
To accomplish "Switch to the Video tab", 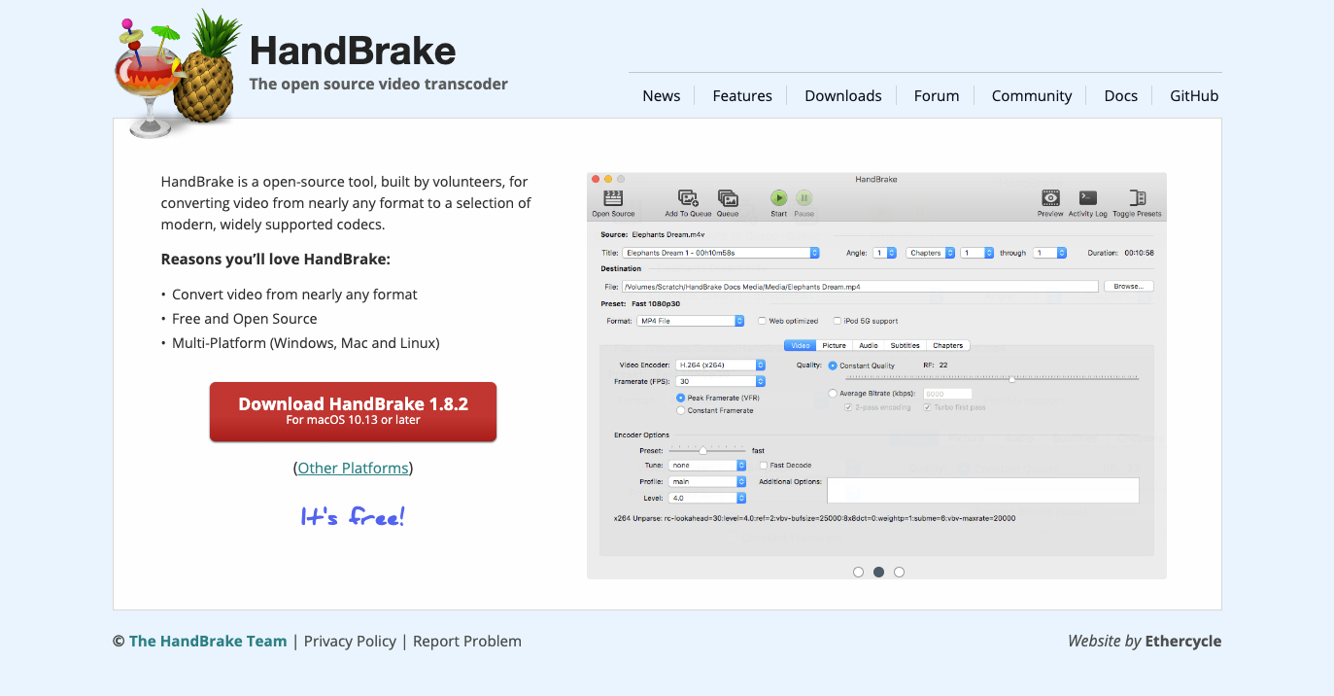I will [x=801, y=345].
